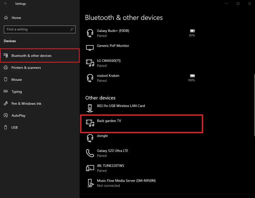Select vodool Kraken device
The image size is (255, 198).
coord(141,78)
